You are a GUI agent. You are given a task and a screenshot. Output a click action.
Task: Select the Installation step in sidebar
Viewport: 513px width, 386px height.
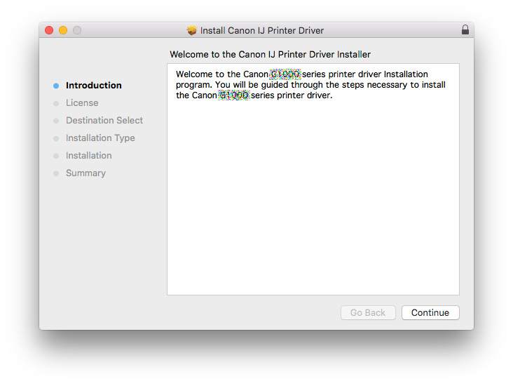coord(89,156)
